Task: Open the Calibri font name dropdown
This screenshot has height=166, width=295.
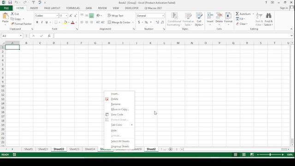Action: coord(57,16)
